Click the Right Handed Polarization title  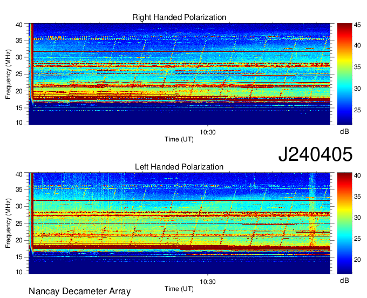tap(179, 17)
